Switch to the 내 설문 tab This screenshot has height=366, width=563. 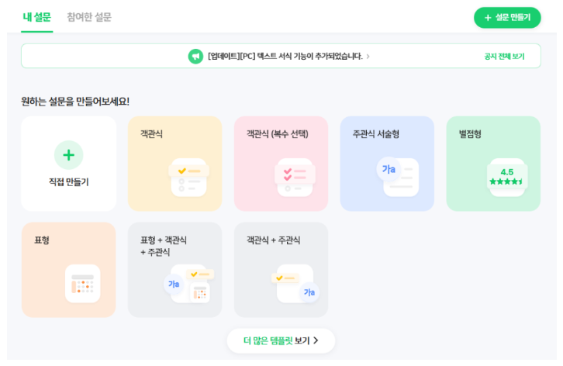point(37,17)
